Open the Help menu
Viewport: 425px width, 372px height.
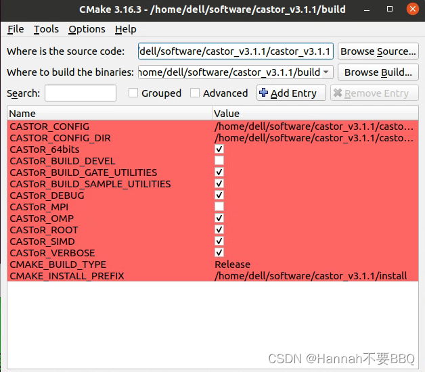click(x=125, y=29)
